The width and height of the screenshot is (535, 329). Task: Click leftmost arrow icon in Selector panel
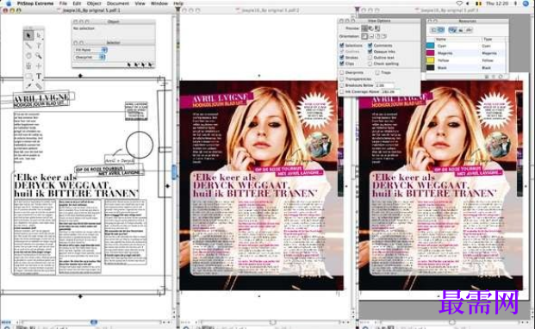[x=129, y=64]
